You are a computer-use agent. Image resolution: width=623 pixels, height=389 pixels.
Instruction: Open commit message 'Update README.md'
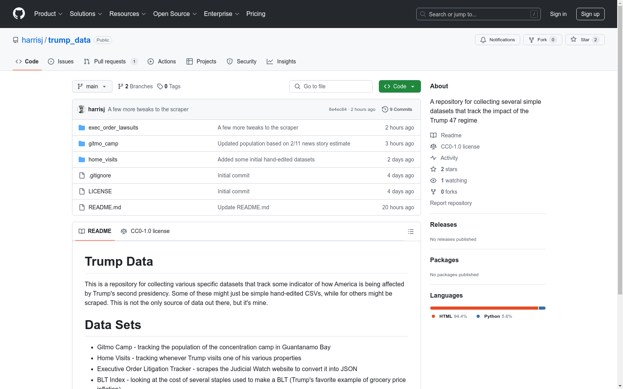(243, 207)
